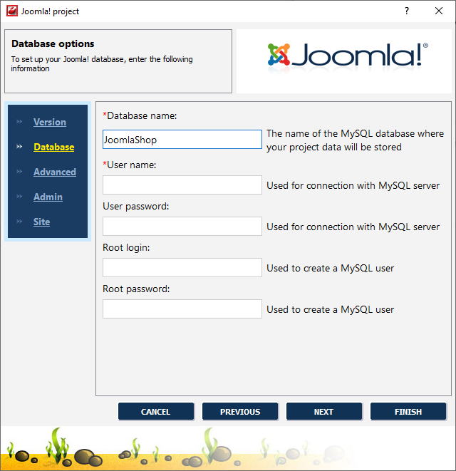Go to the Admin step
The width and height of the screenshot is (456, 471).
click(48, 197)
